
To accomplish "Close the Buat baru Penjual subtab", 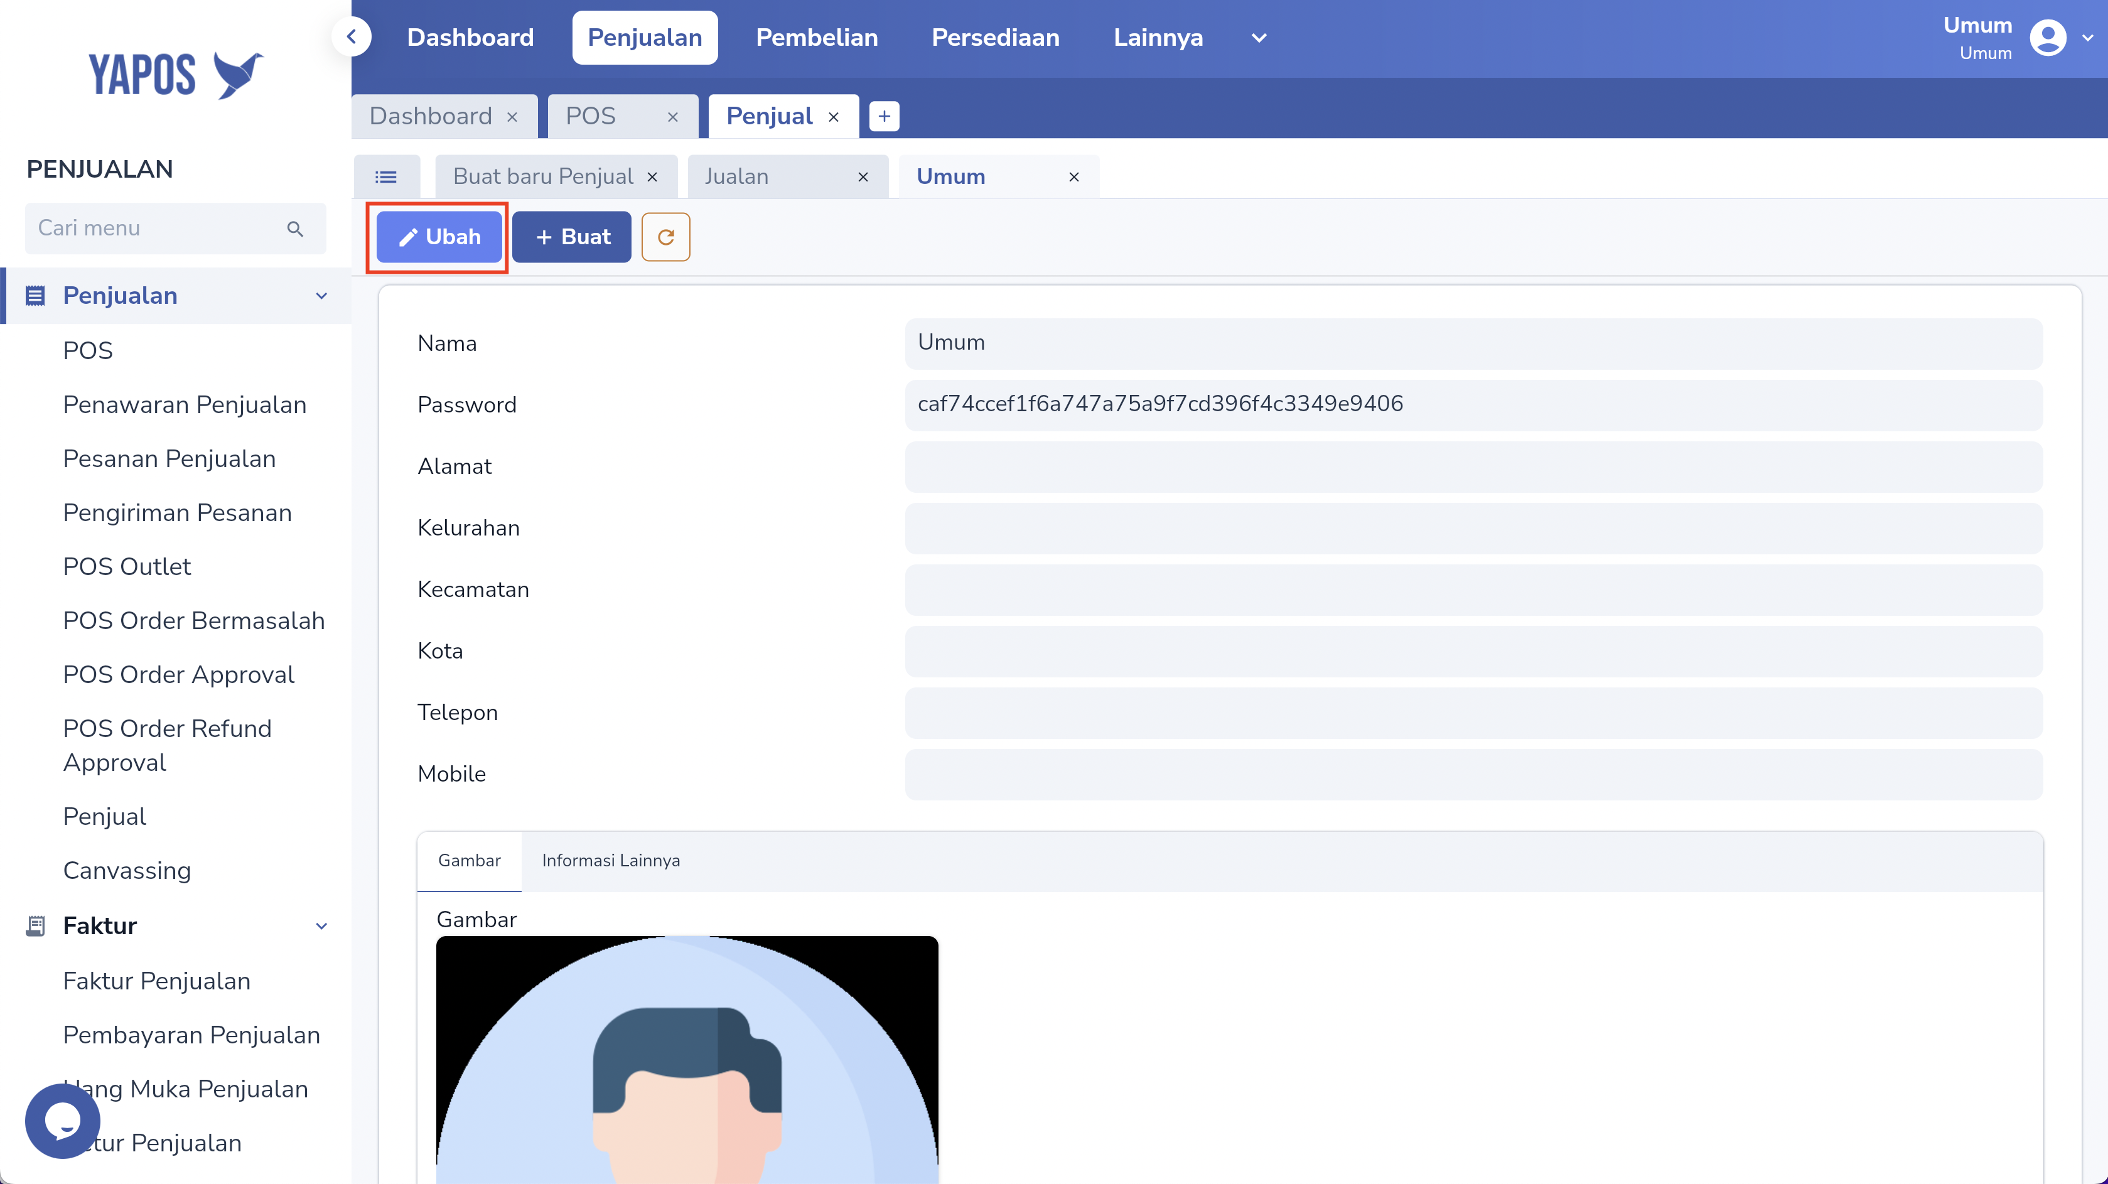I will pos(652,177).
